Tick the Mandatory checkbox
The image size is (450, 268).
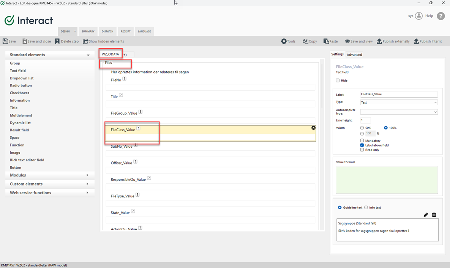[362, 141]
